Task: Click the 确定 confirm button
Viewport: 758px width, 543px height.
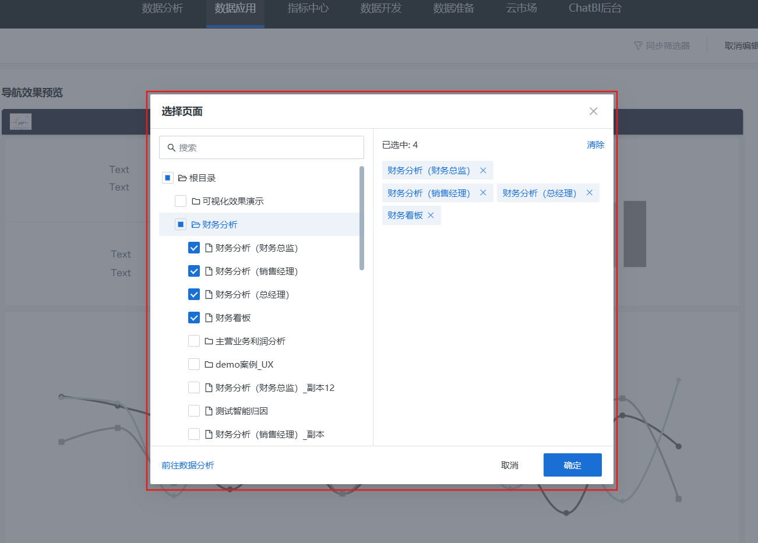Action: pos(572,465)
